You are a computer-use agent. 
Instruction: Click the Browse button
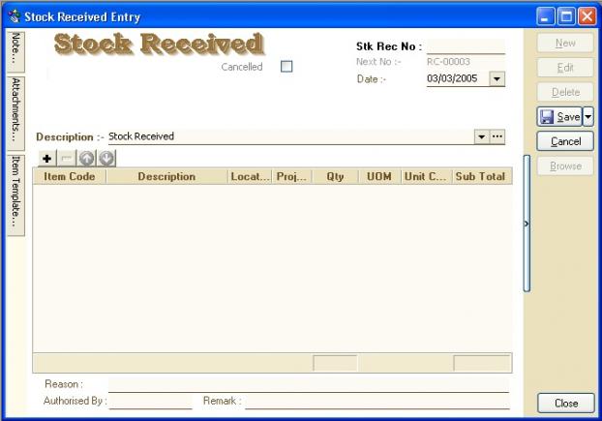coord(565,165)
